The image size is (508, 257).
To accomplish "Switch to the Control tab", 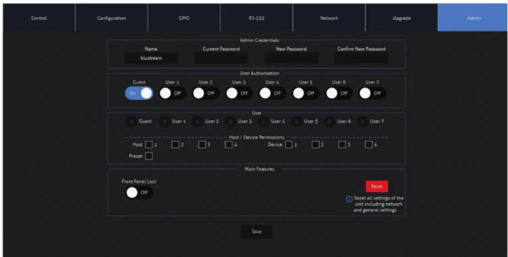I will coord(39,18).
